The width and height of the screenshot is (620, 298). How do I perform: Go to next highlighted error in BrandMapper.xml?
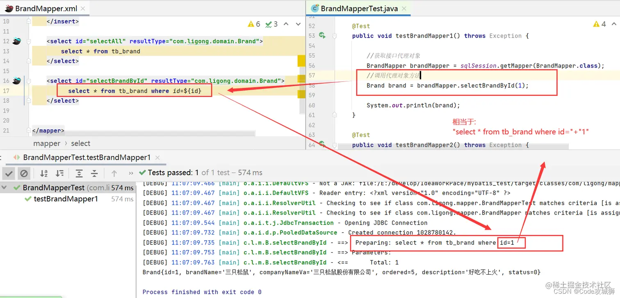[298, 24]
